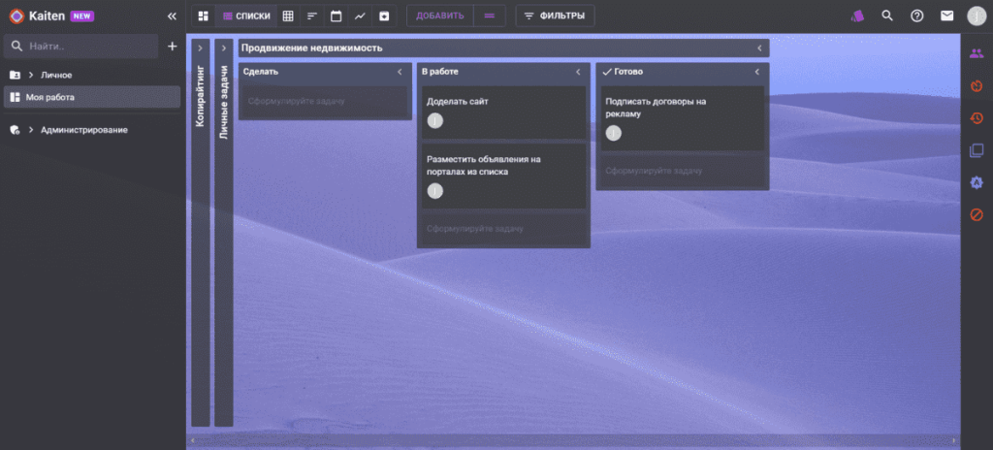993x450 pixels.
Task: Collapse the Сделать column
Action: pyautogui.click(x=400, y=72)
